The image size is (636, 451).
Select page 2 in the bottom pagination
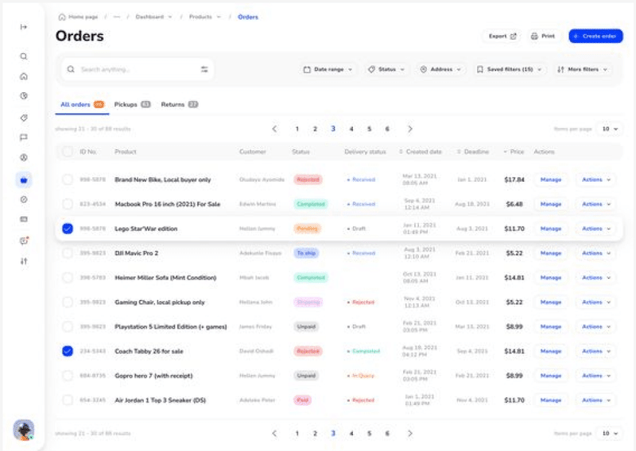[x=315, y=434]
